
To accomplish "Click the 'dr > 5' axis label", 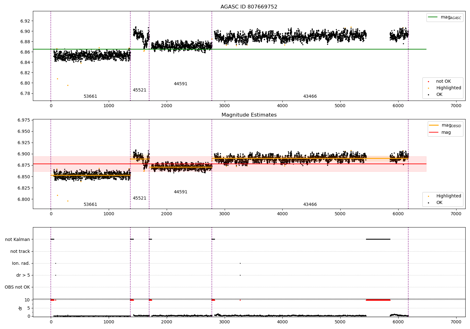I will 23,275.
